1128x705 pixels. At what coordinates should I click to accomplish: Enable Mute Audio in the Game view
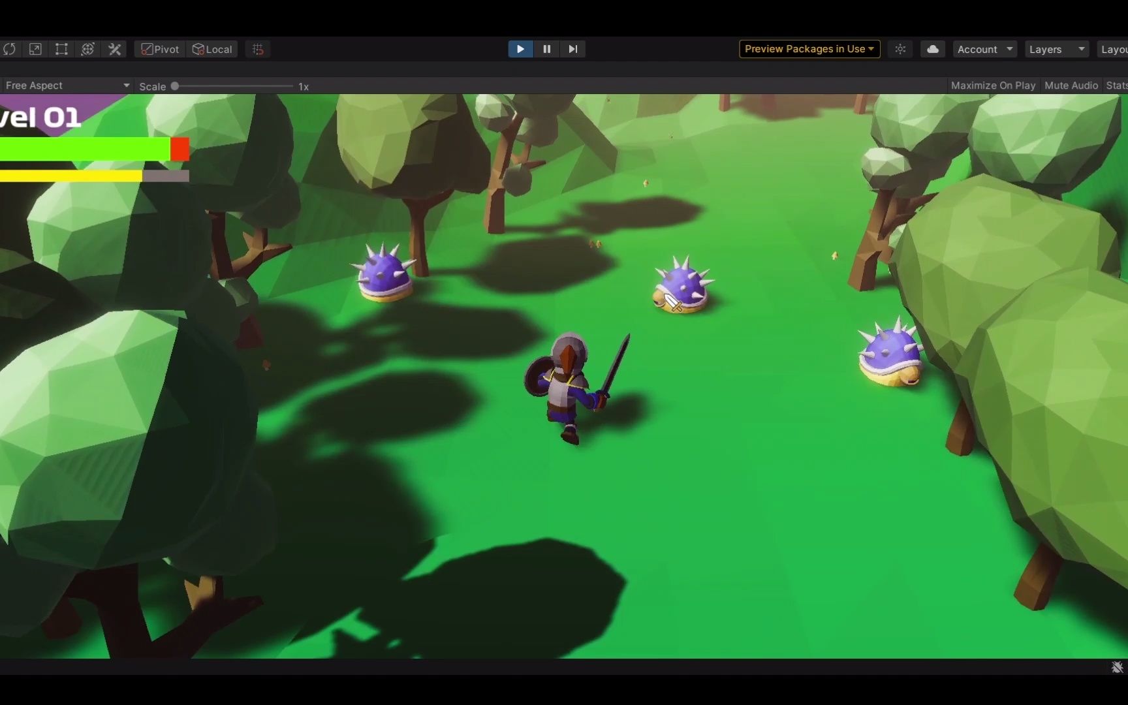1071,86
